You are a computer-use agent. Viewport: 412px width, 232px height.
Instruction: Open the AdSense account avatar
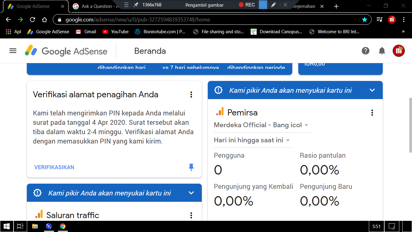click(398, 51)
